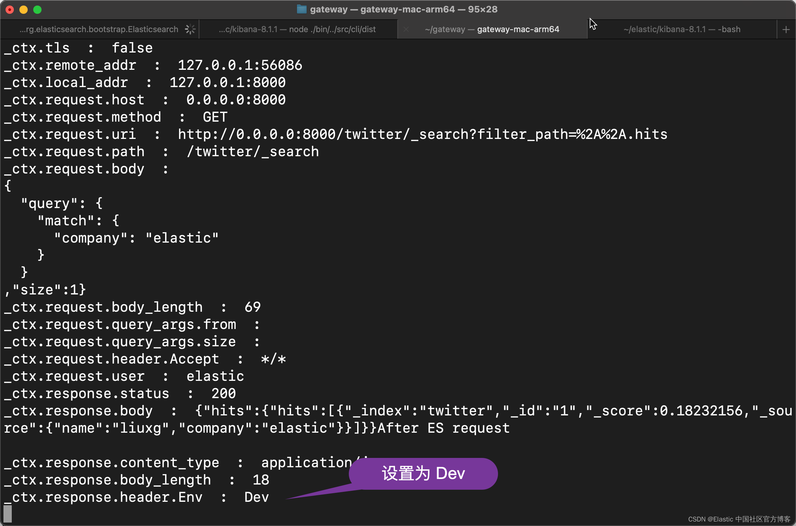Close the gateway-mac-arm64 tab
The height and width of the screenshot is (526, 796).
pyautogui.click(x=406, y=29)
